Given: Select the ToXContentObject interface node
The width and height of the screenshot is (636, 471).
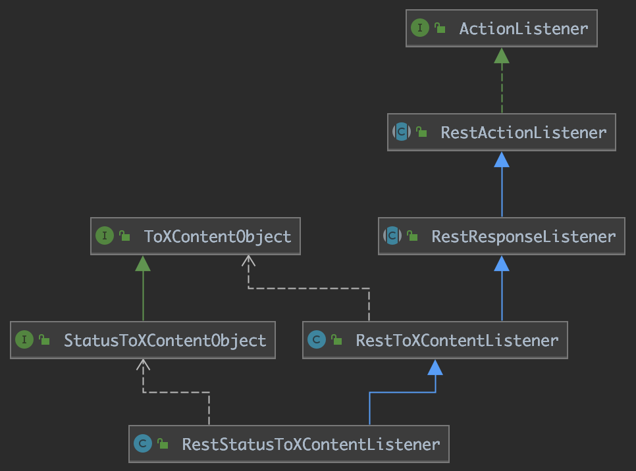Looking at the screenshot, I should click(196, 236).
